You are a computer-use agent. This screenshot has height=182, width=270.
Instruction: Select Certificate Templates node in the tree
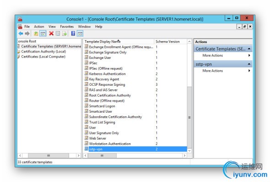point(51,47)
